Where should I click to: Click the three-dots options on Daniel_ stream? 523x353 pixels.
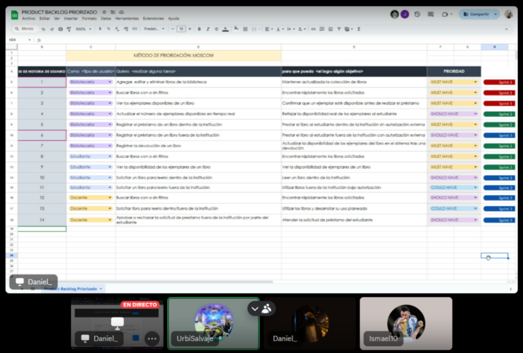[152, 338]
